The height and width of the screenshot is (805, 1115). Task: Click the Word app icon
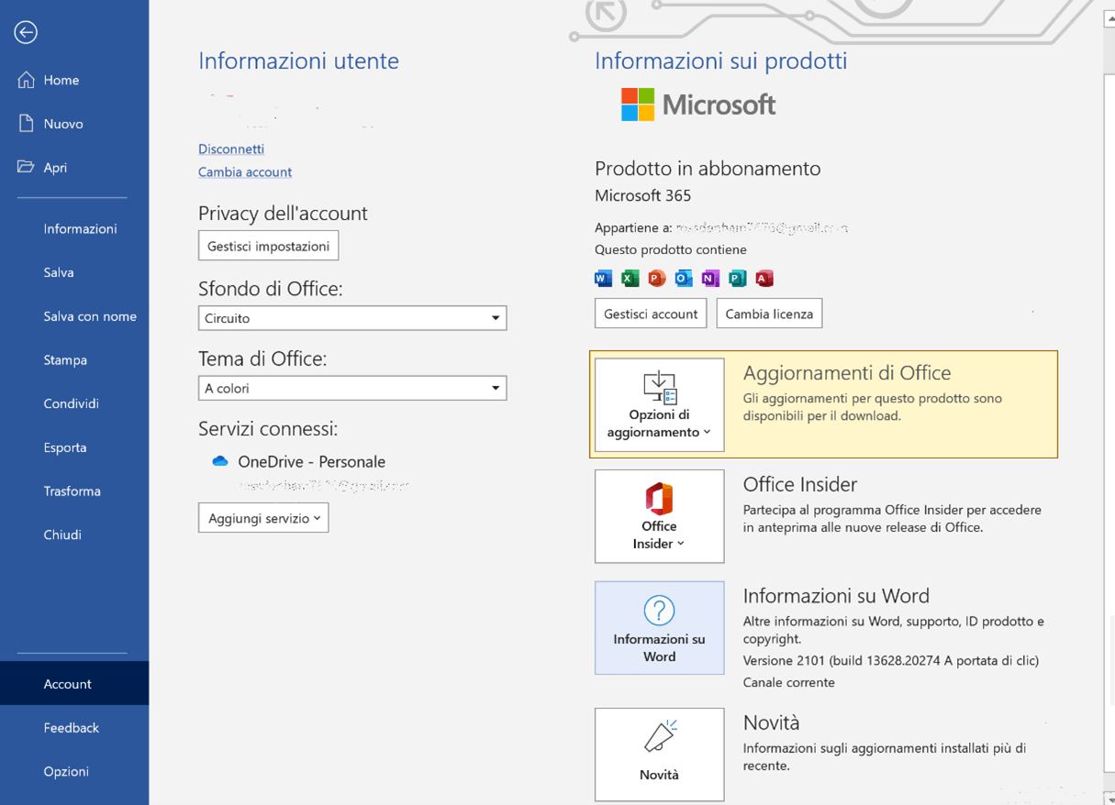(x=603, y=278)
